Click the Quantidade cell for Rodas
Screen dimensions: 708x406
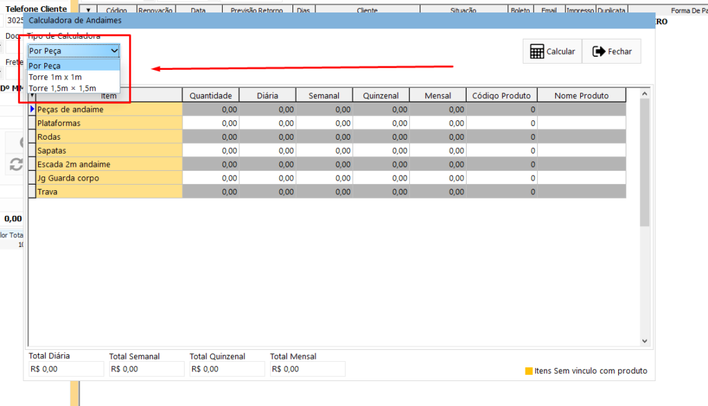click(x=211, y=137)
